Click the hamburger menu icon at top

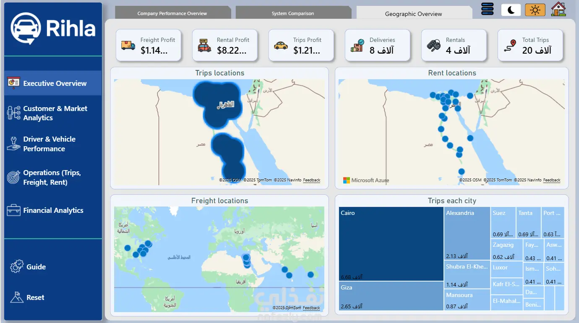coord(488,9)
